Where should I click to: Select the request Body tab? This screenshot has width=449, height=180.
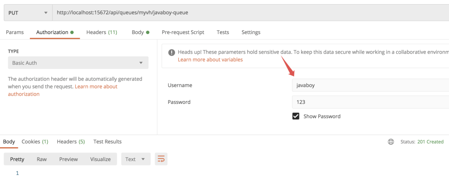(x=141, y=32)
